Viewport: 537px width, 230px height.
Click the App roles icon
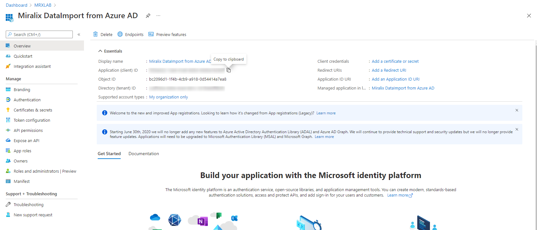click(x=8, y=151)
